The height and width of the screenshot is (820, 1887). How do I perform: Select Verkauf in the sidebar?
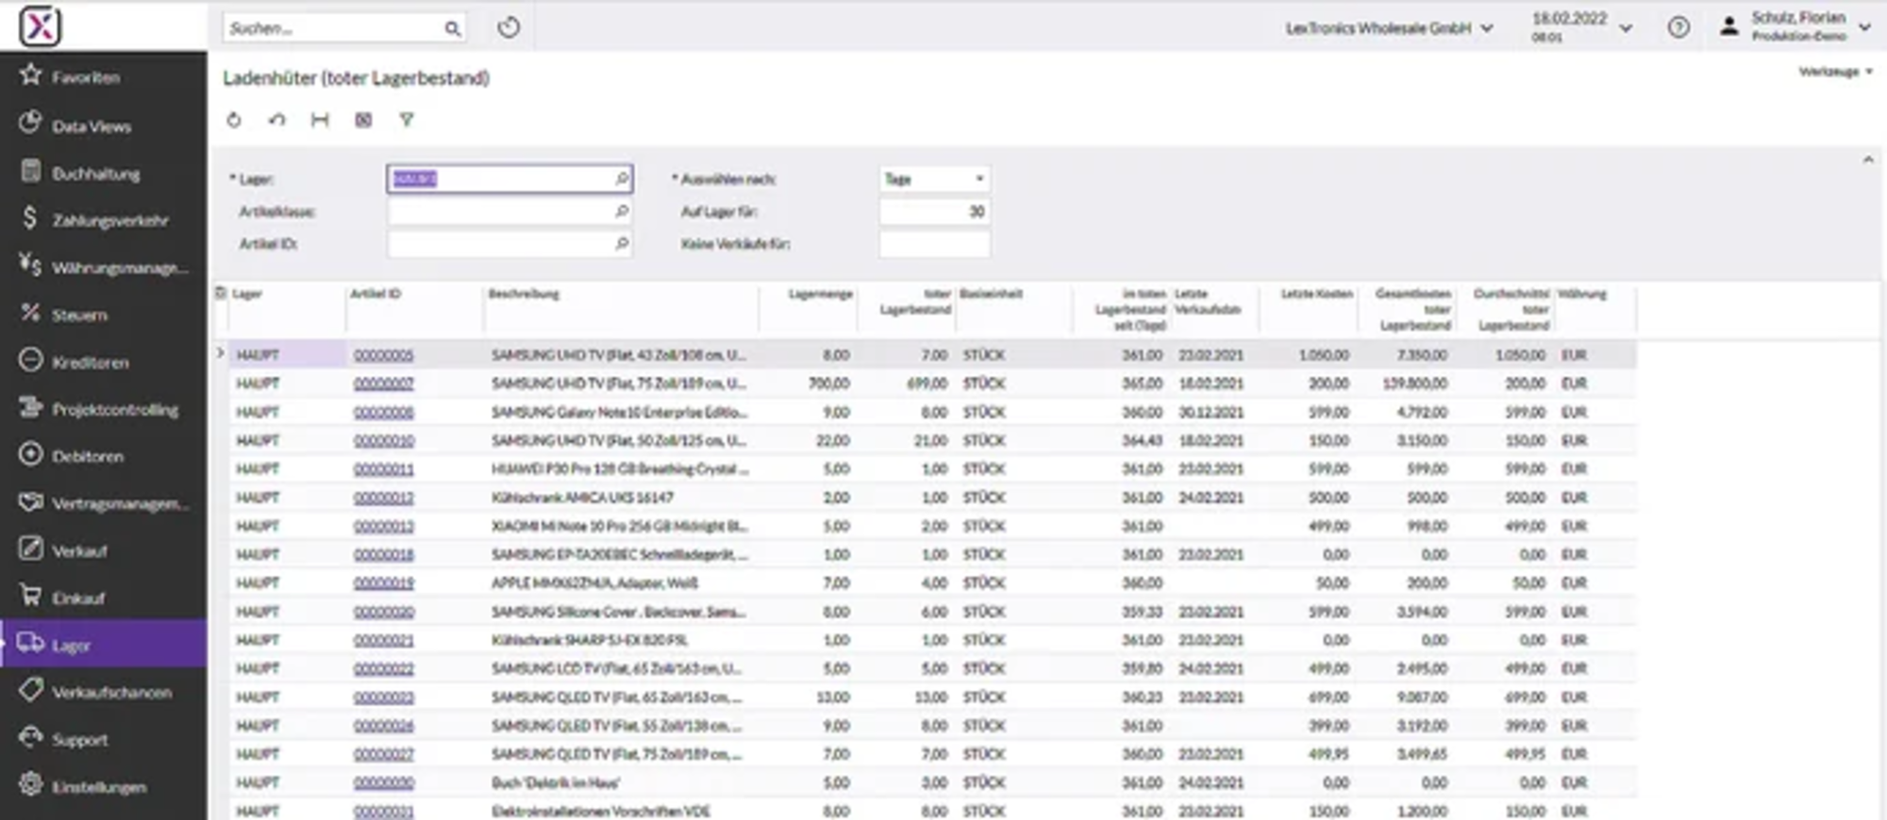79,550
